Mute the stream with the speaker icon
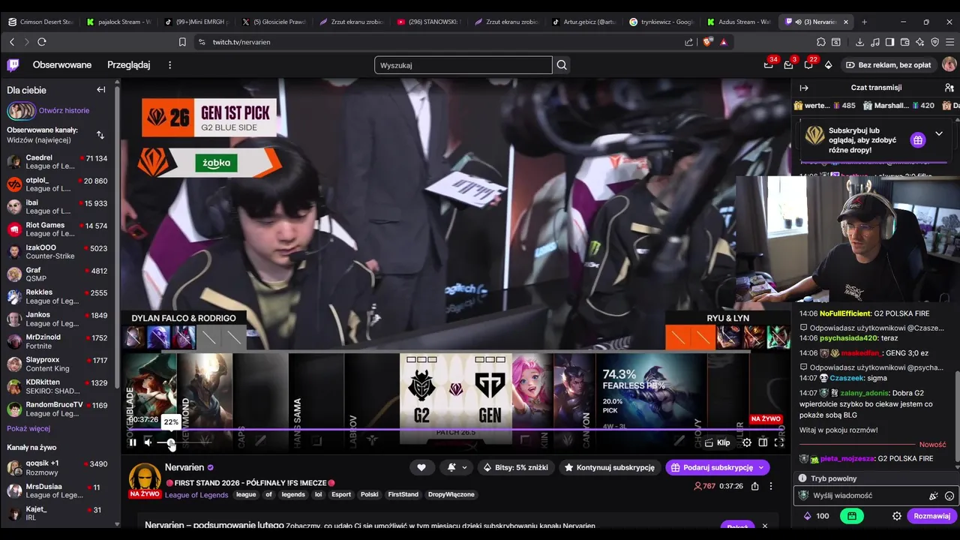The width and height of the screenshot is (960, 540). coord(148,442)
